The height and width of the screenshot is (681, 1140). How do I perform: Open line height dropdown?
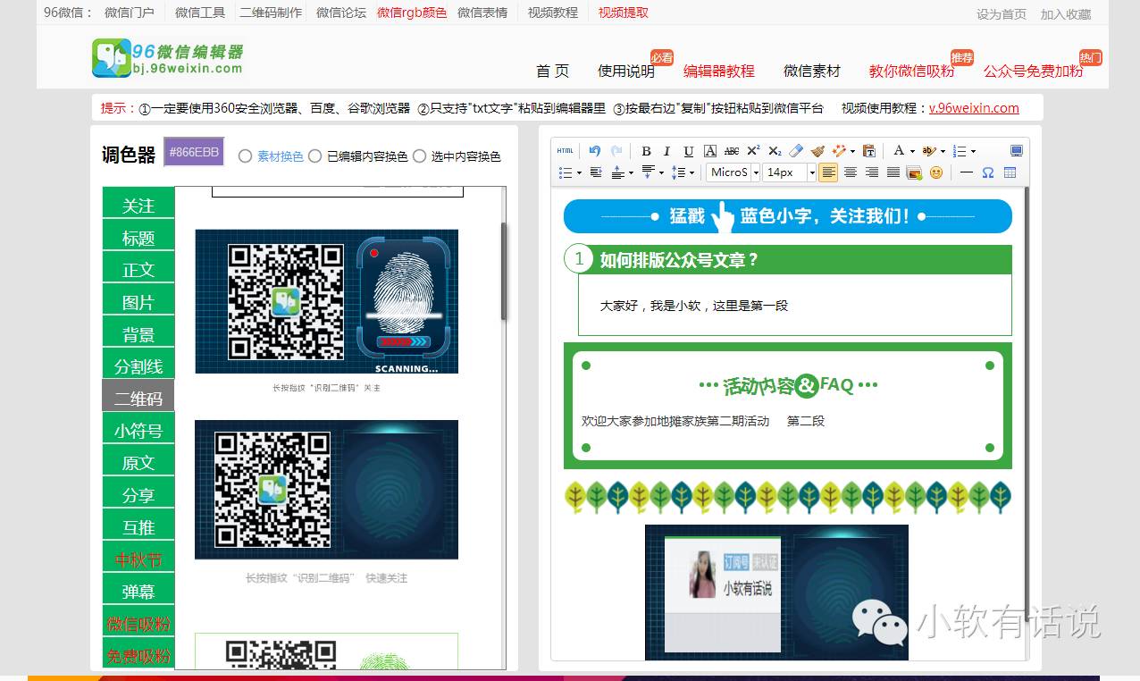692,172
